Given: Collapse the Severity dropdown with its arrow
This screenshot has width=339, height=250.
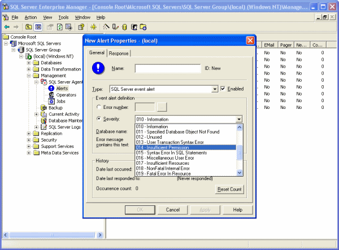Looking at the screenshot, I should pos(239,119).
